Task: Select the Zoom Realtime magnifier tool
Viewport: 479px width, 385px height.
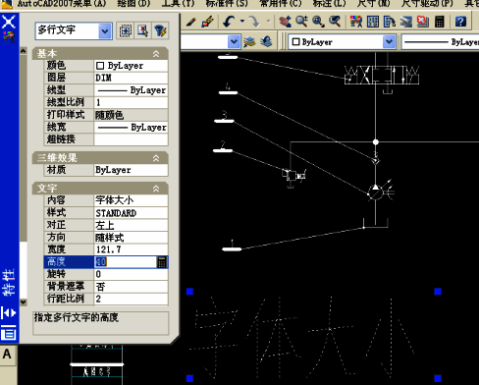Action: coord(301,22)
